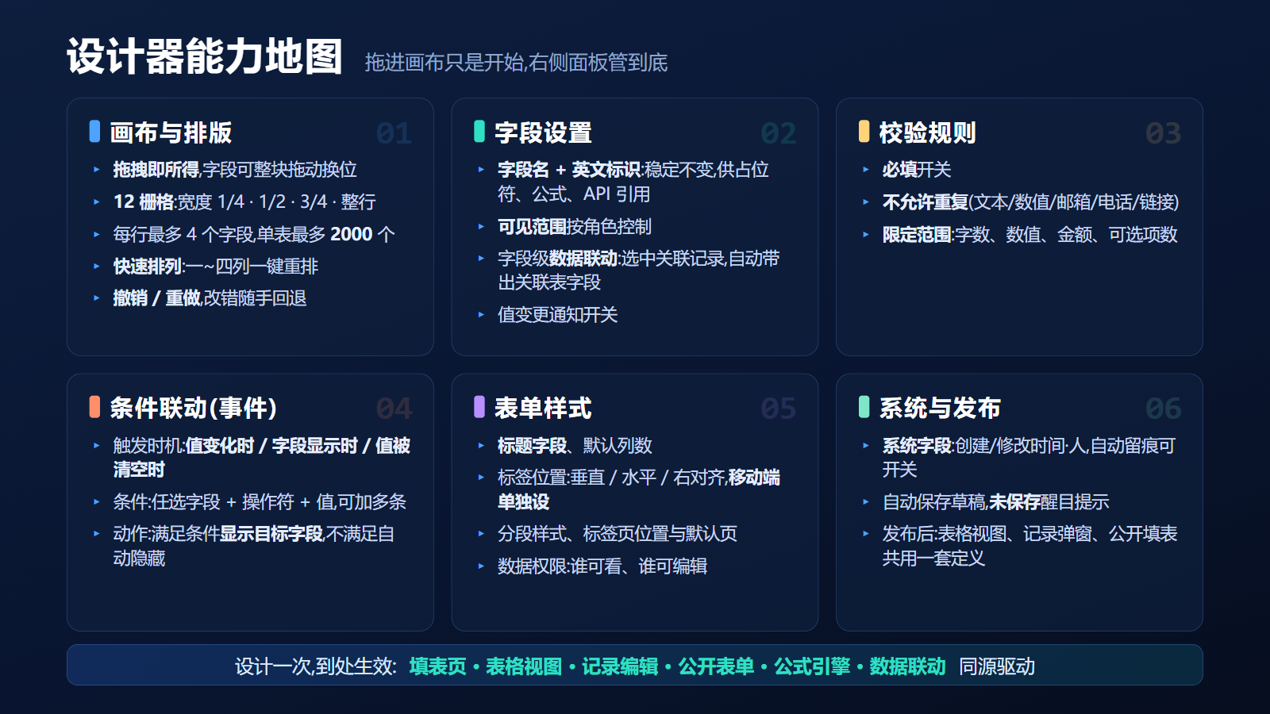1270x714 pixels.
Task: Click bullet 限定范围:字数、数值、金额、可选项数
Action: pyautogui.click(x=1030, y=235)
